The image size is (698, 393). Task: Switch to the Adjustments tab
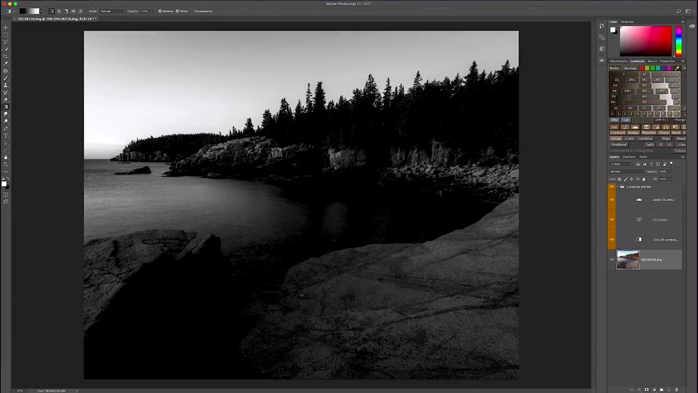click(x=618, y=61)
